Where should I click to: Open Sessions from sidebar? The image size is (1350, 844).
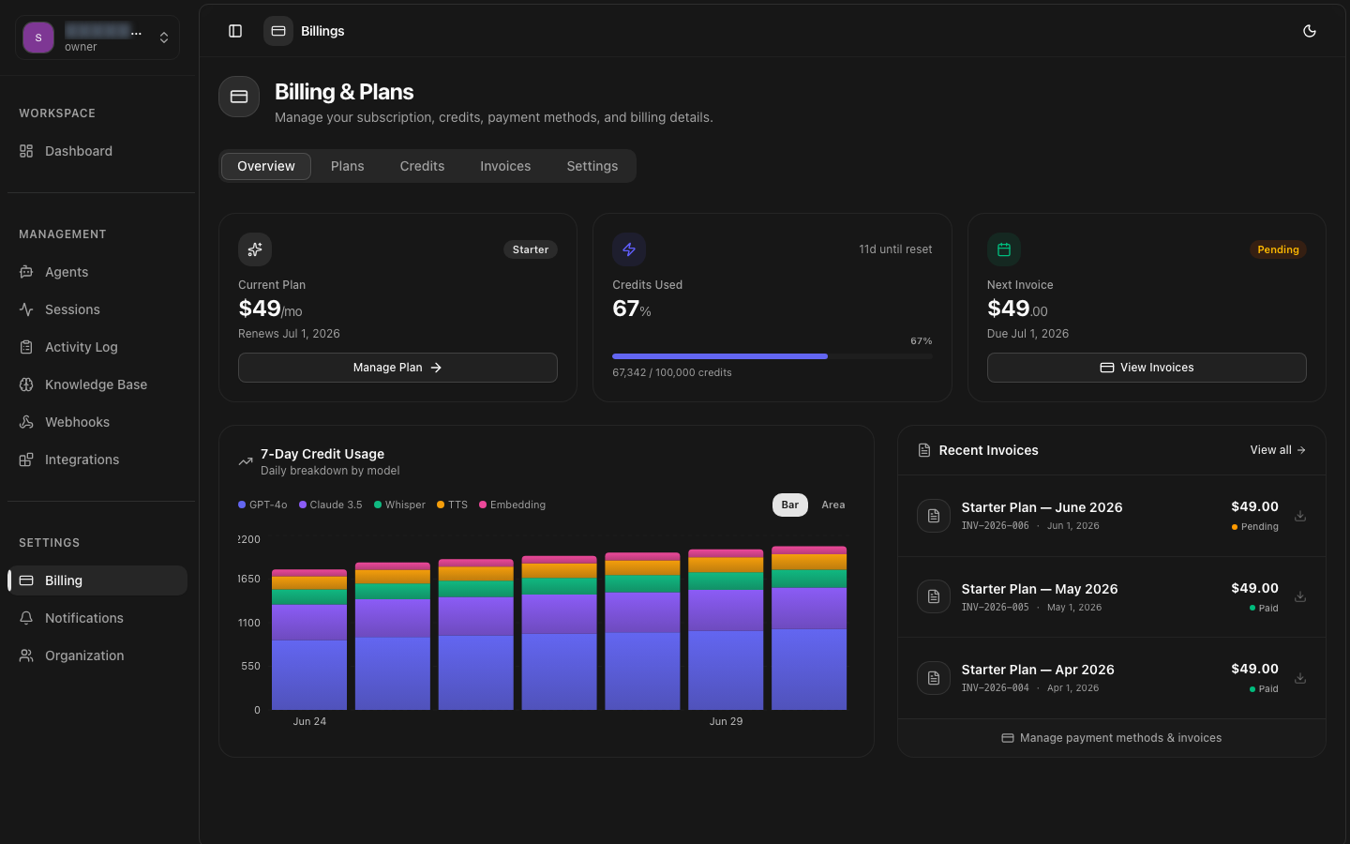97,309
